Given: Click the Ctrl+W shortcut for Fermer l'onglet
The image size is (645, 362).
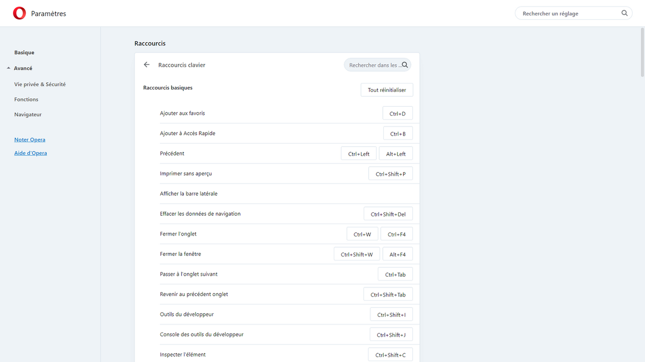Looking at the screenshot, I should coord(362,234).
